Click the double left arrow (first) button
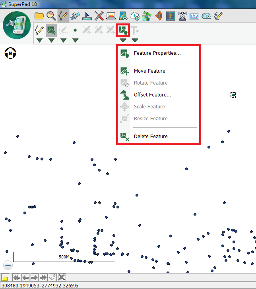The image size is (256, 289). coord(16,277)
